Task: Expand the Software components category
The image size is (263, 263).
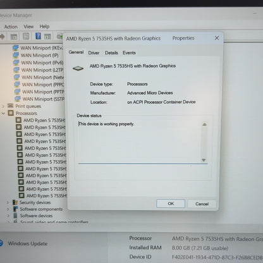Action: [8, 209]
